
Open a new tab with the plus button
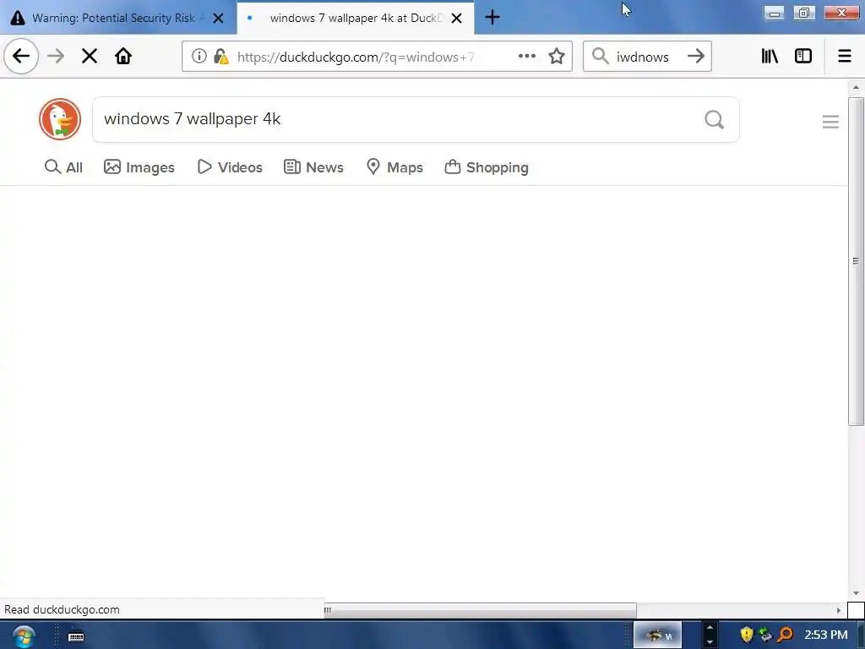pyautogui.click(x=492, y=18)
